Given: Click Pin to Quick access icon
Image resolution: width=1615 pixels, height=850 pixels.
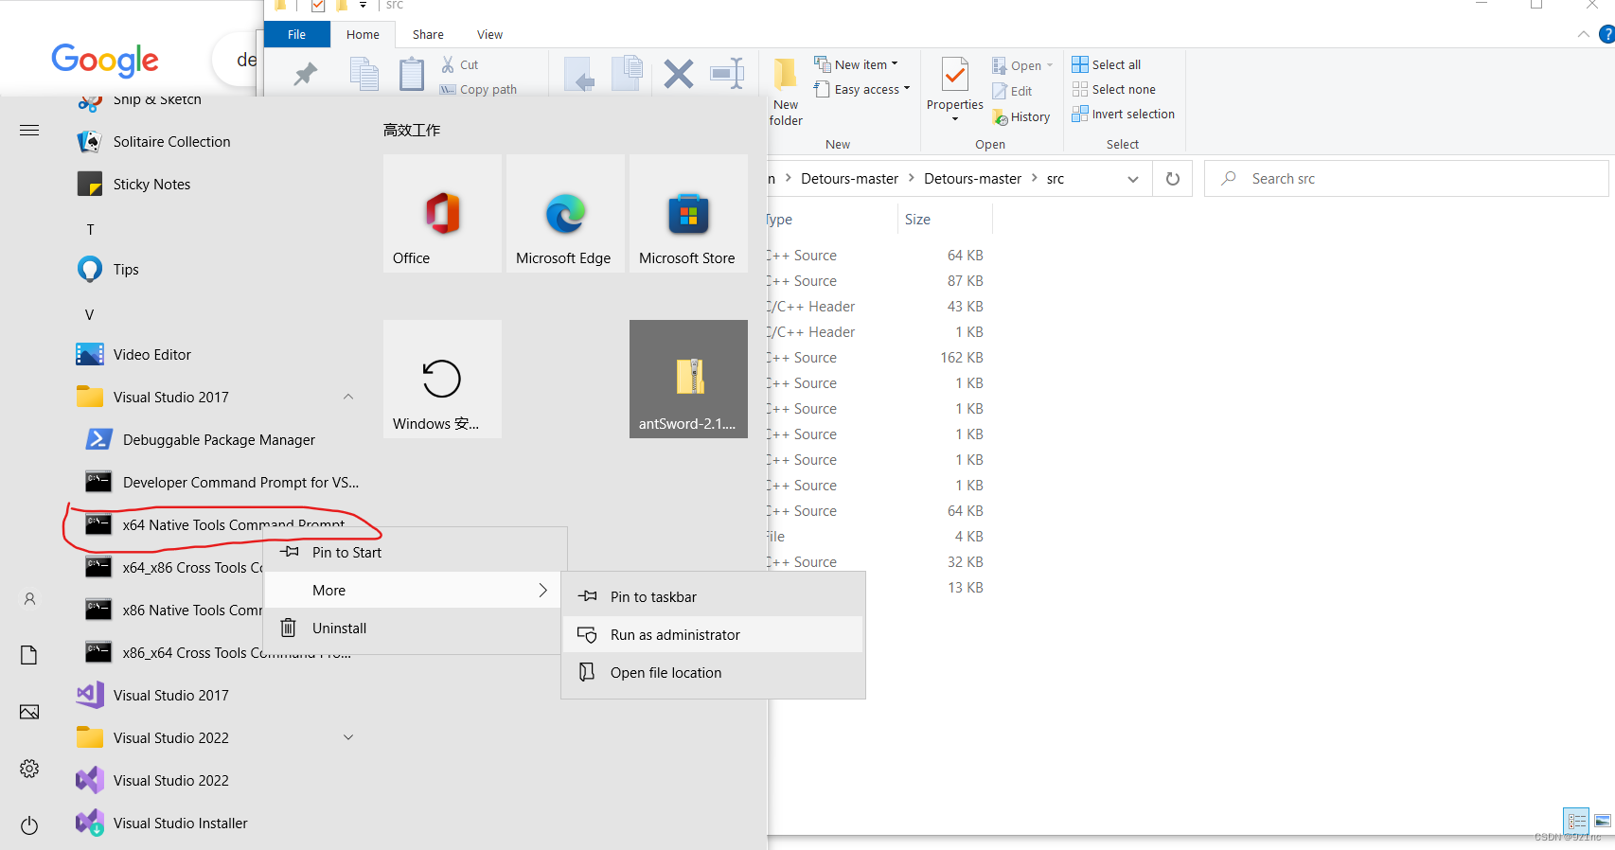Looking at the screenshot, I should (305, 74).
